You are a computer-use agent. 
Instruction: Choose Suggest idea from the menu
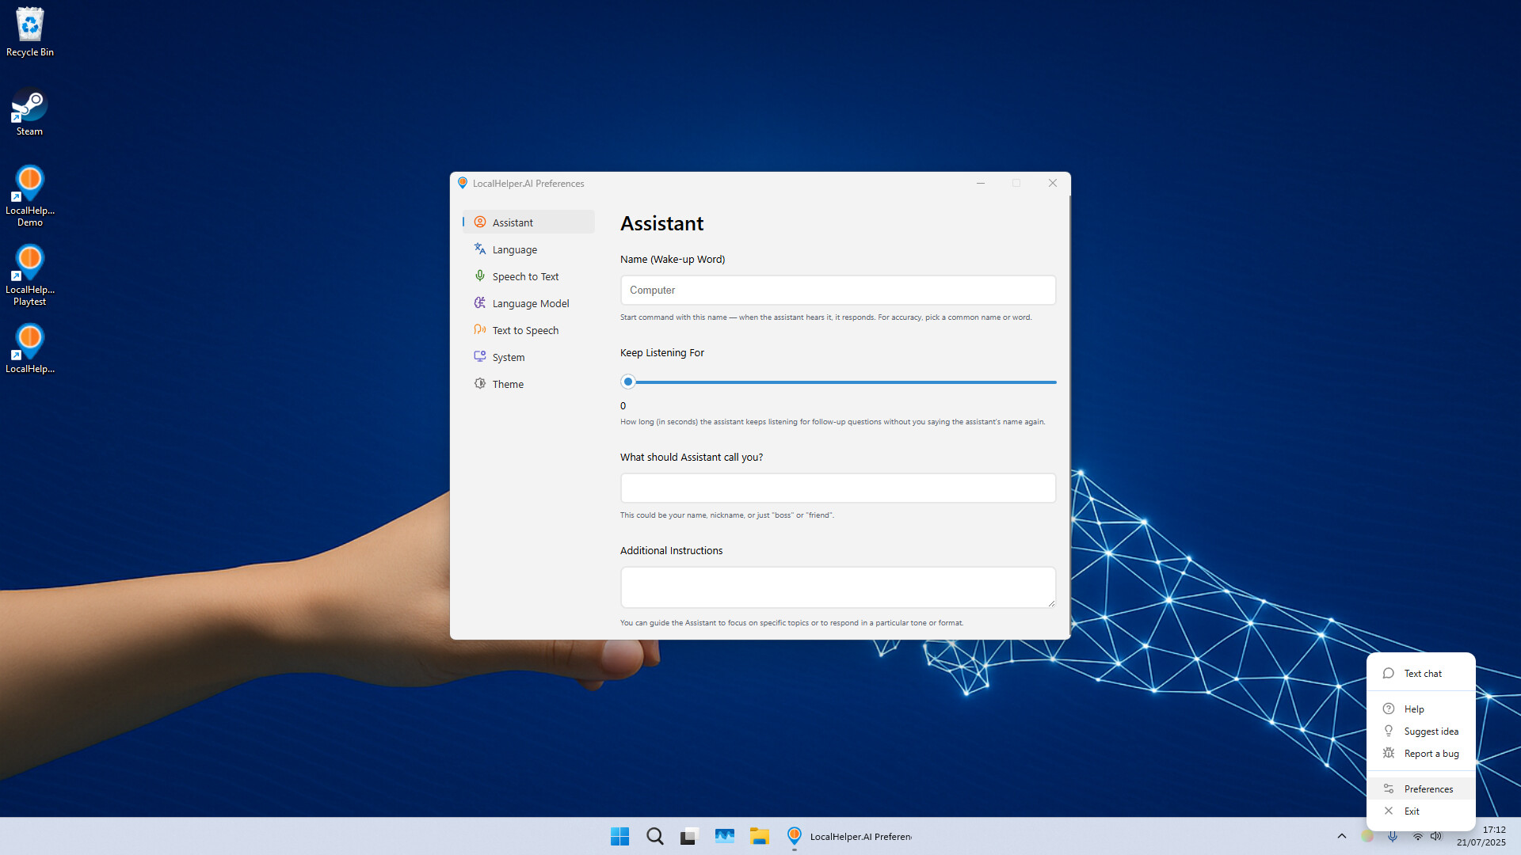[x=1430, y=731]
